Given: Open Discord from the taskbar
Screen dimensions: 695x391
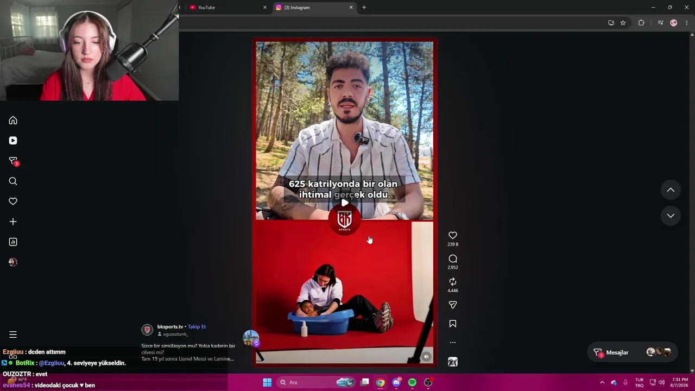Looking at the screenshot, I should 396,382.
